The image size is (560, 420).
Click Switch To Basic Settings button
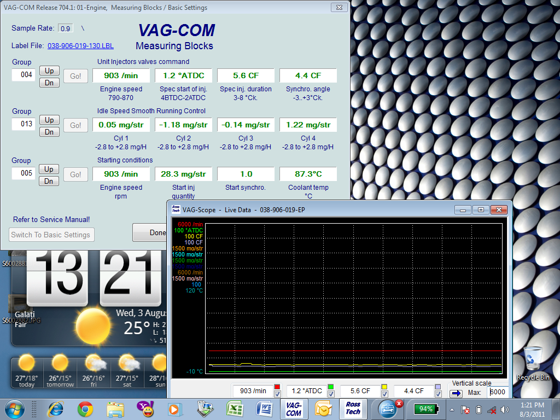tap(51, 235)
